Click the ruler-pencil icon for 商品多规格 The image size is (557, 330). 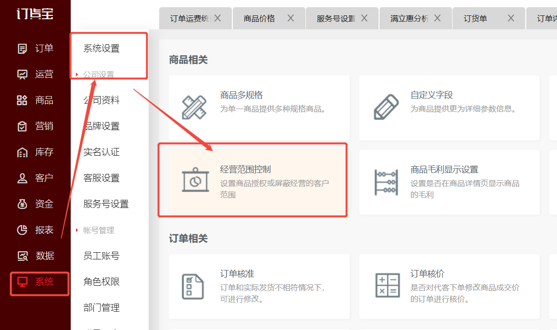[194, 107]
